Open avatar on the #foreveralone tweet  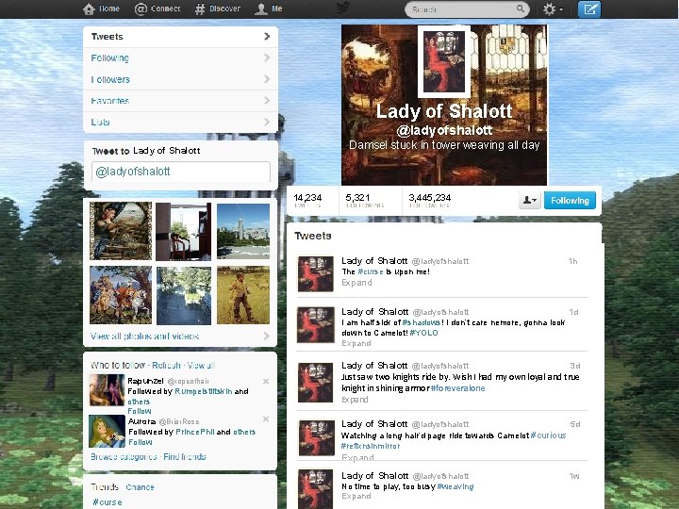pyautogui.click(x=316, y=382)
